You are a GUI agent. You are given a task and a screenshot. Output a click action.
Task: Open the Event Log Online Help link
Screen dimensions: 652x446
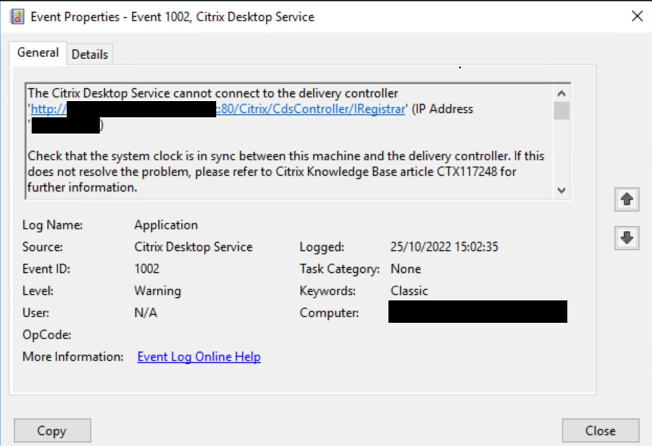point(198,356)
